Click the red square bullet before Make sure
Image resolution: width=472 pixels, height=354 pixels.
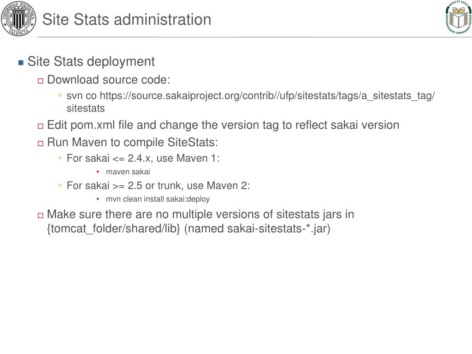click(x=41, y=216)
